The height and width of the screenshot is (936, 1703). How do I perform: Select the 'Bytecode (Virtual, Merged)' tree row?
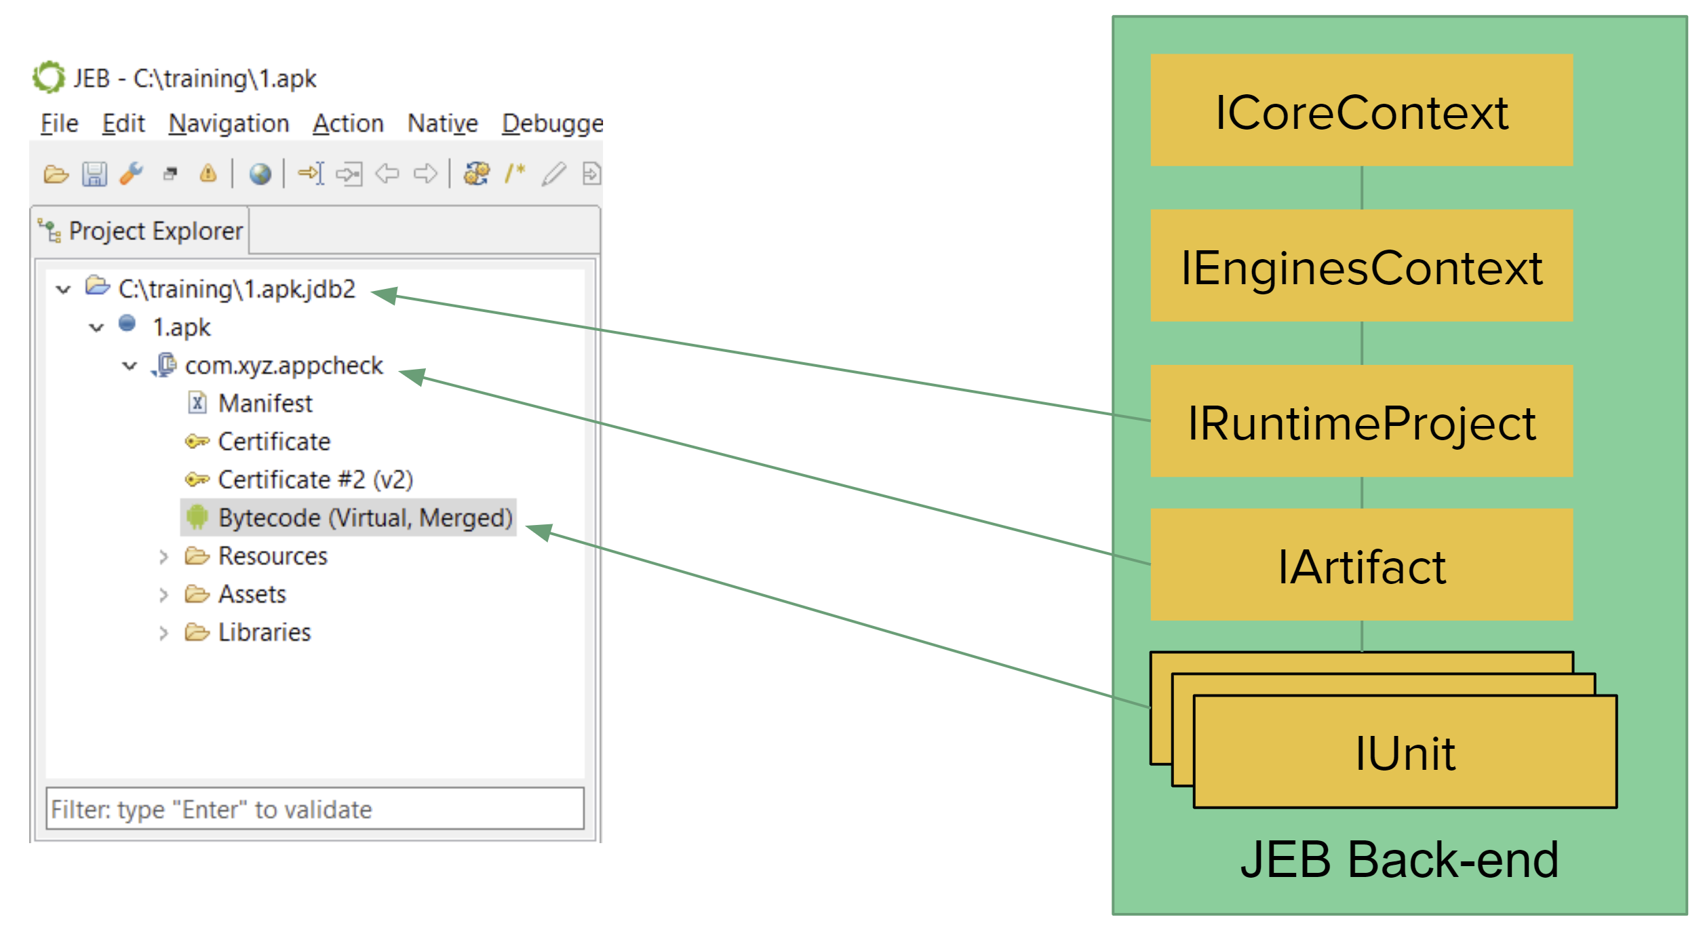pos(349,518)
